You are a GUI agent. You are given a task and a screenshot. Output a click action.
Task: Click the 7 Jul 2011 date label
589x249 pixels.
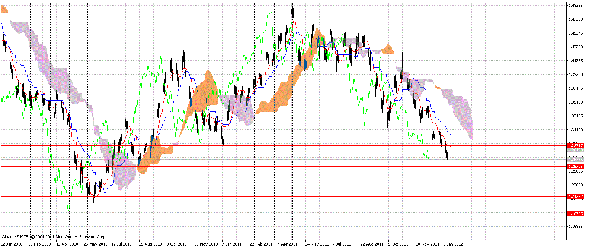342,244
